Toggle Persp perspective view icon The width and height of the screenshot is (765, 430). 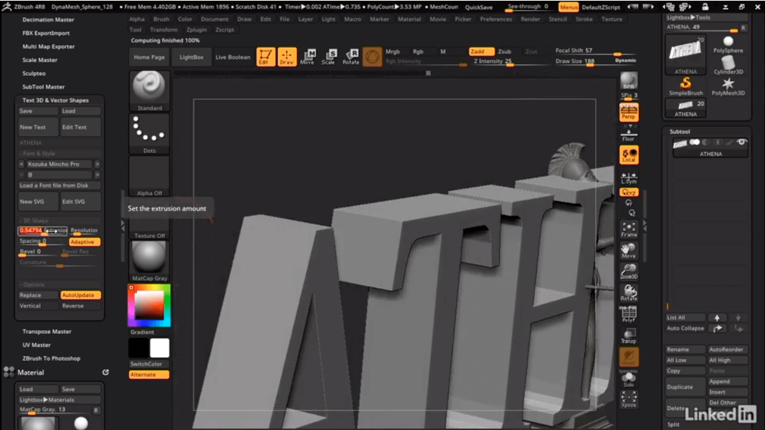629,112
